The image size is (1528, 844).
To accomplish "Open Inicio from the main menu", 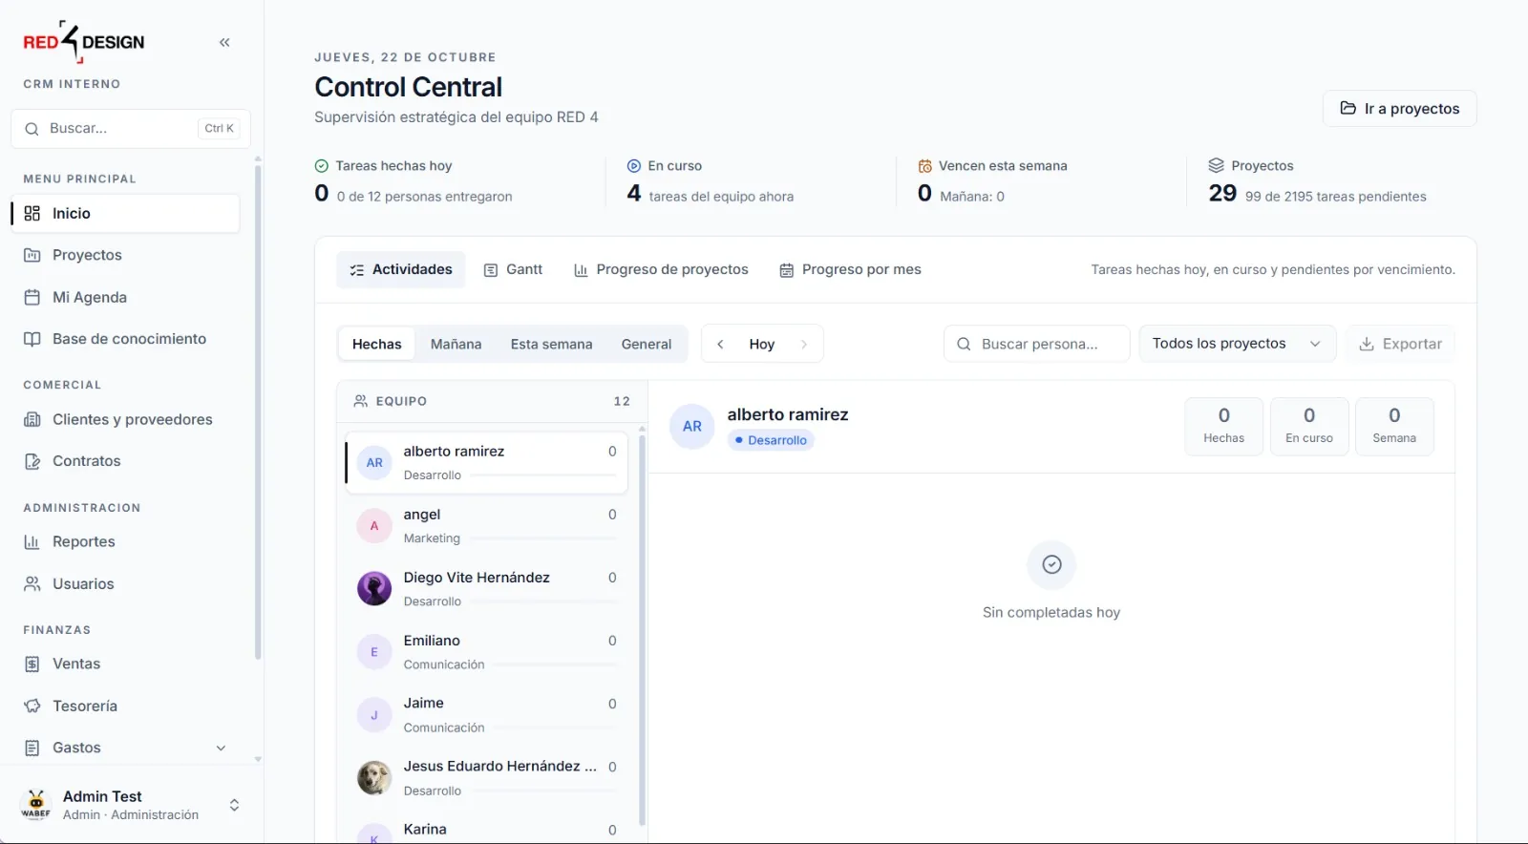I will (x=125, y=213).
